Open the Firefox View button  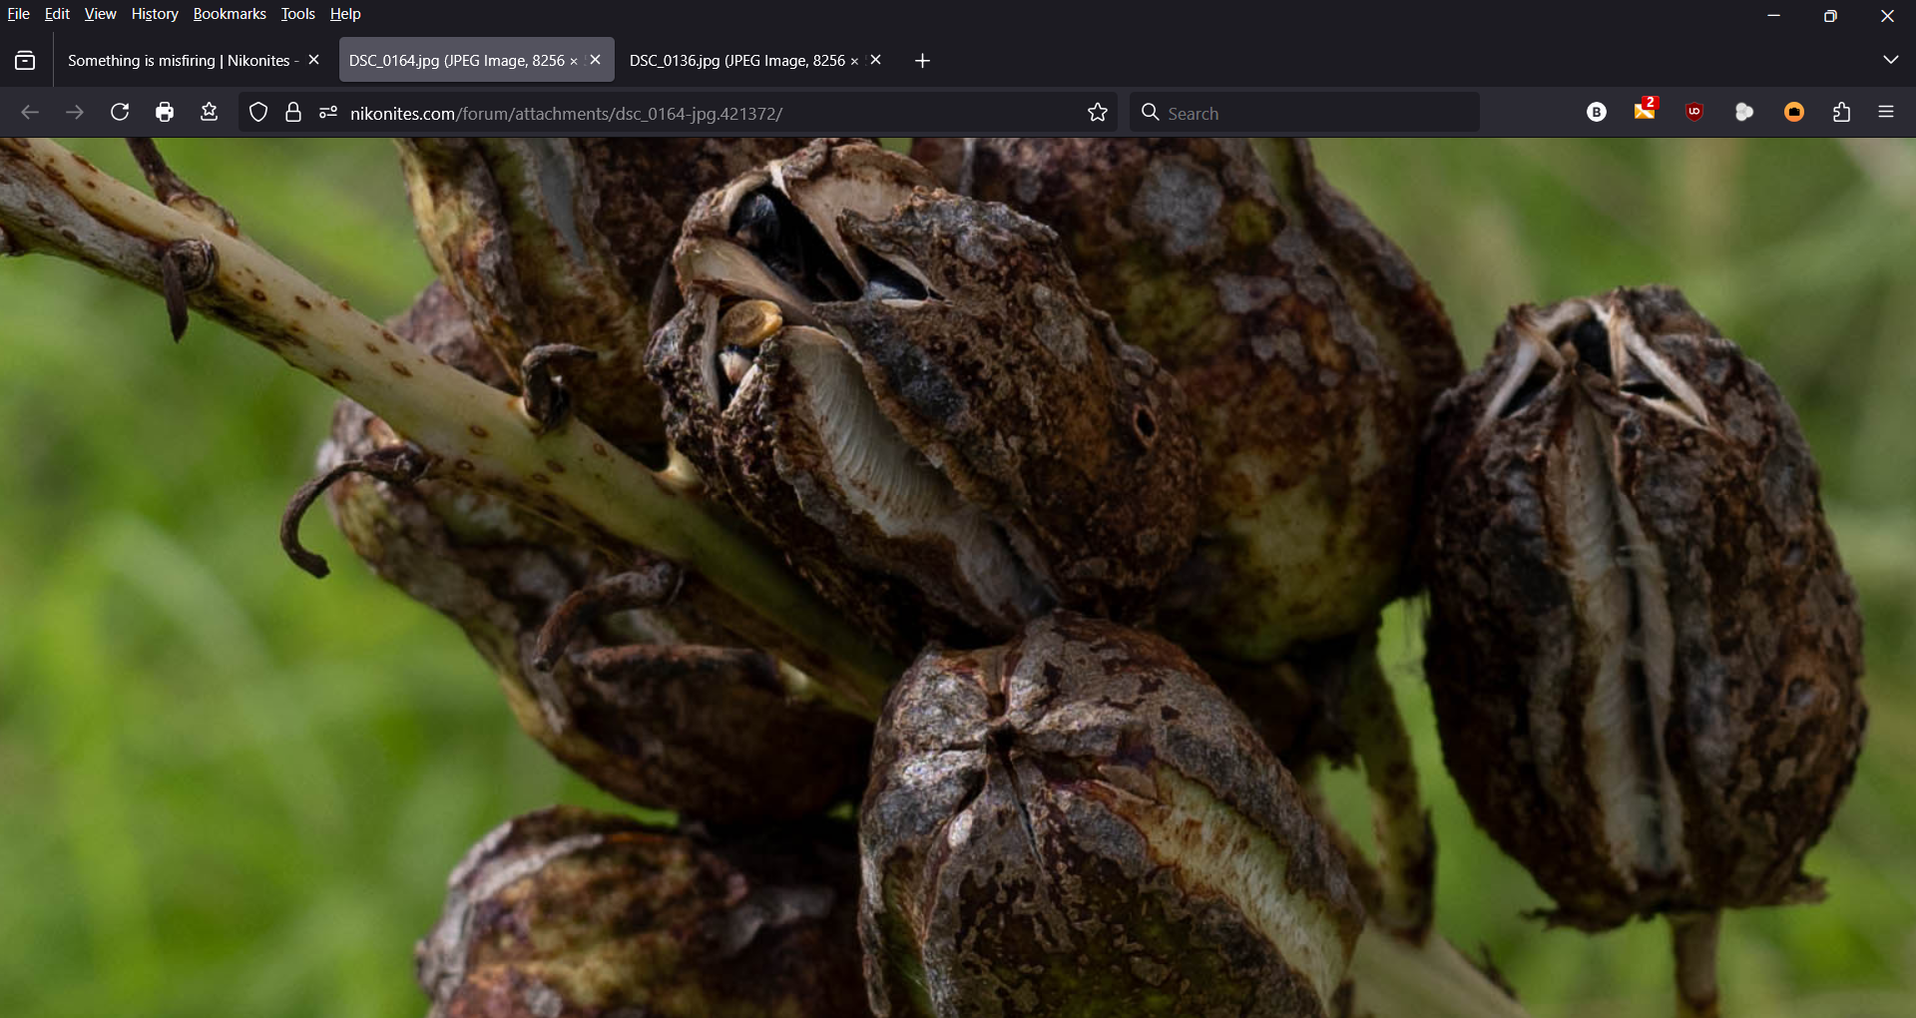[x=26, y=61]
